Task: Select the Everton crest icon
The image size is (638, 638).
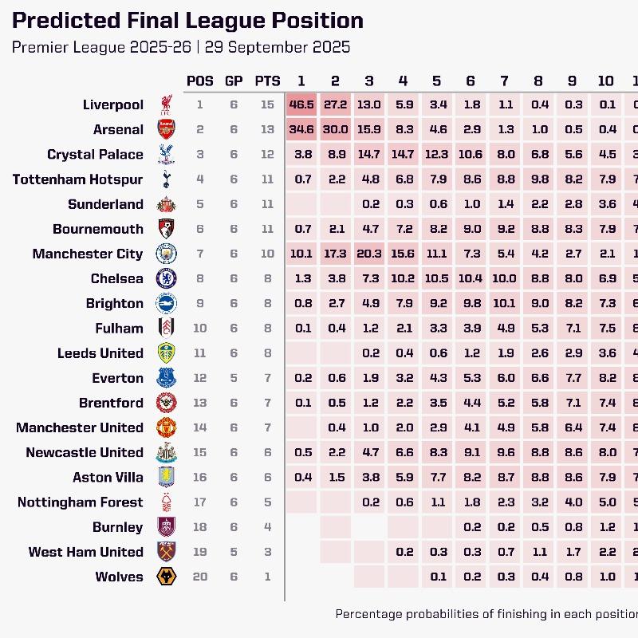Action: 166,378
